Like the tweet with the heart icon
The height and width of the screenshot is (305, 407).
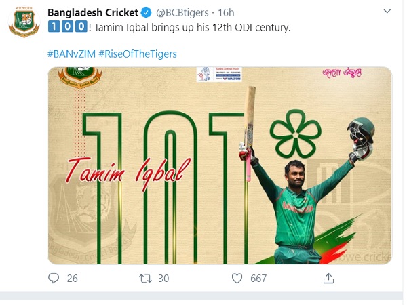coord(237,278)
